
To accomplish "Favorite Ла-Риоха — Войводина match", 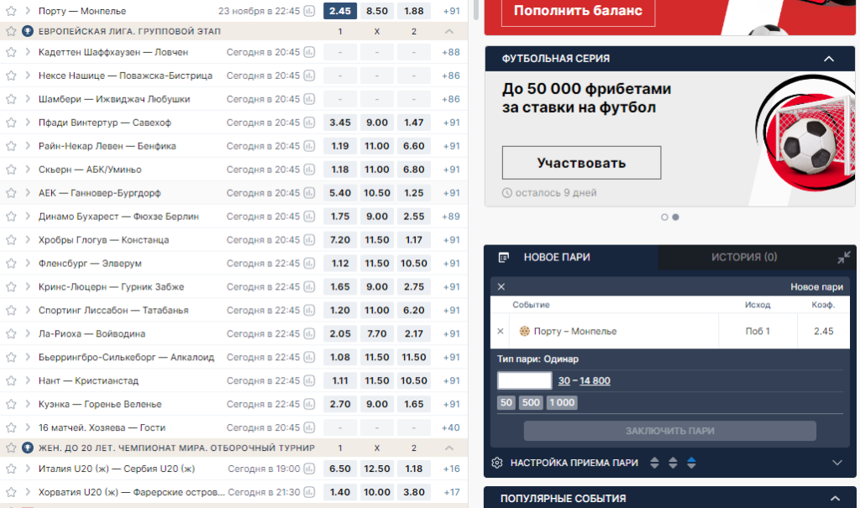I will [11, 333].
